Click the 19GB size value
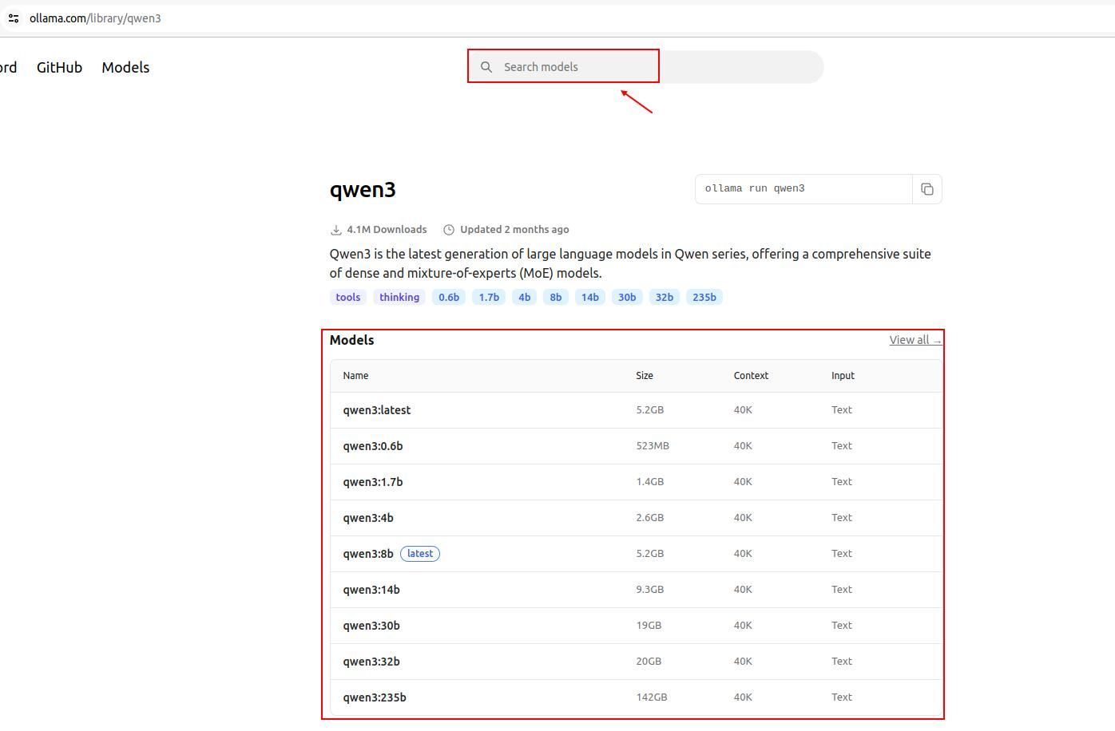 pos(649,626)
